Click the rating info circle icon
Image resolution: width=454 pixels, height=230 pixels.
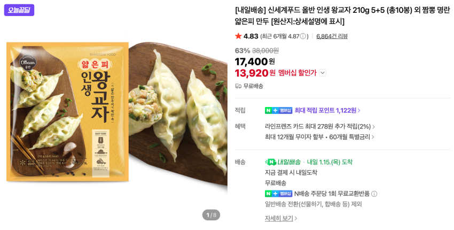(303, 36)
